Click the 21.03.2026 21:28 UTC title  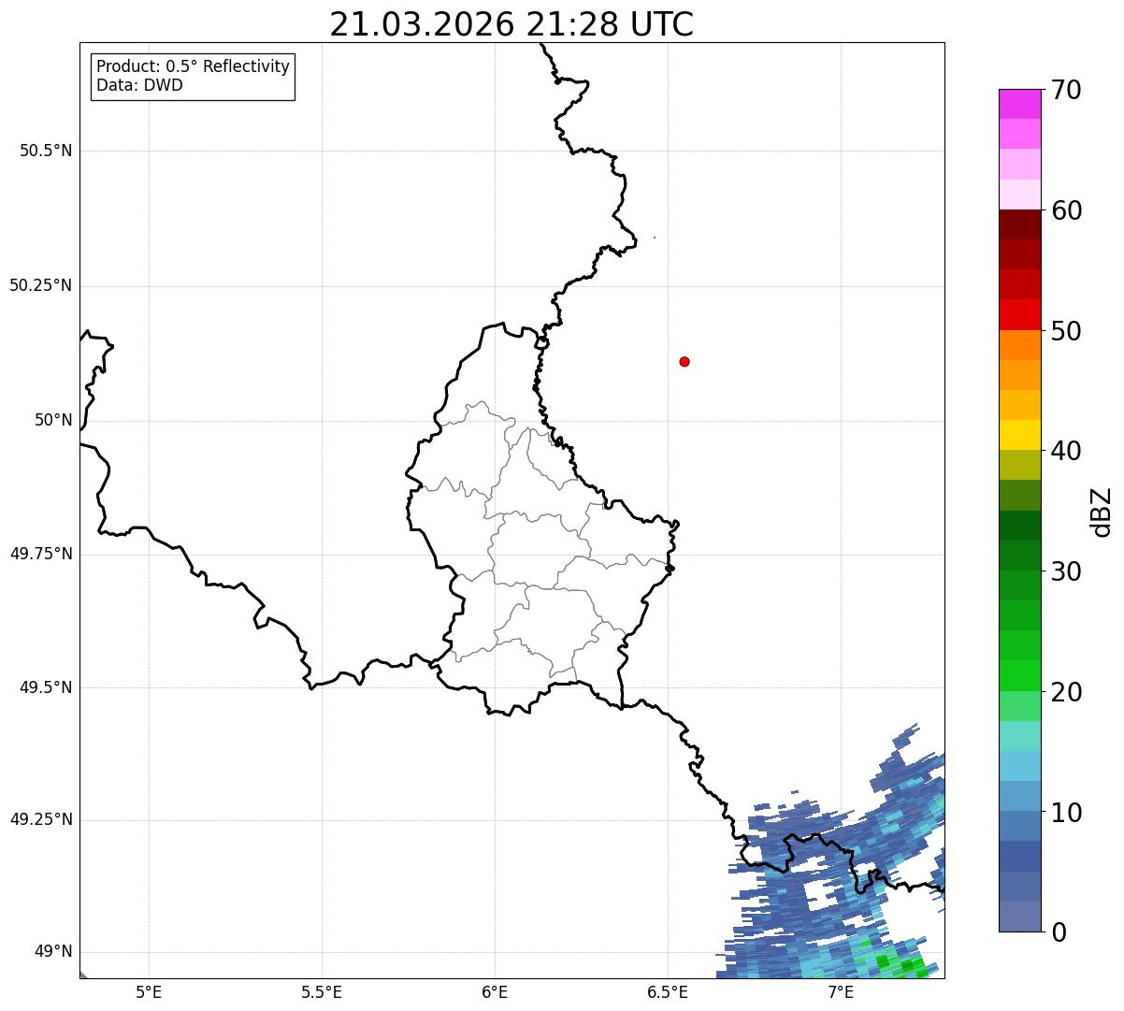[512, 24]
